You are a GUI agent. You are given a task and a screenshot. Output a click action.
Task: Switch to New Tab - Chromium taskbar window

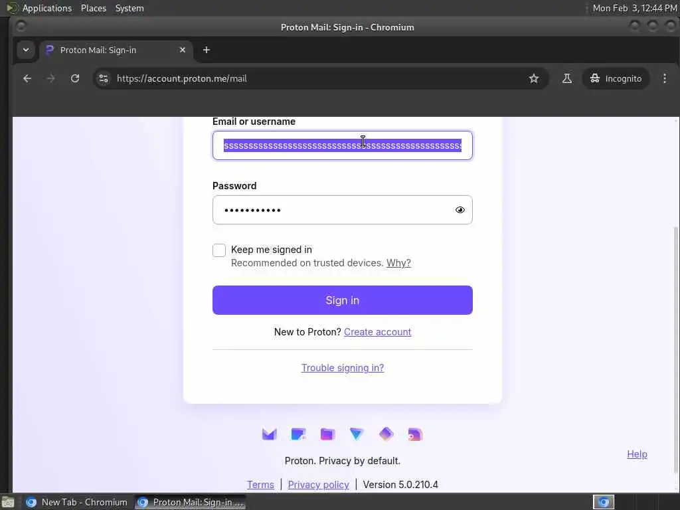click(77, 502)
